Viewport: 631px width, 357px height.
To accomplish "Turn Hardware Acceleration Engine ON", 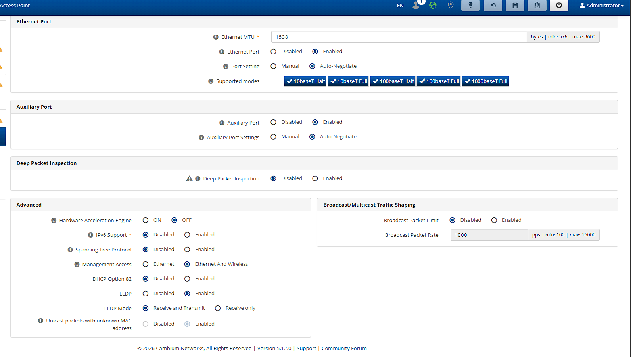I will [x=146, y=220].
